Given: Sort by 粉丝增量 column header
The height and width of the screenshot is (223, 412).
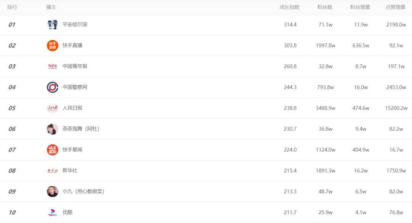Looking at the screenshot, I should point(360,7).
